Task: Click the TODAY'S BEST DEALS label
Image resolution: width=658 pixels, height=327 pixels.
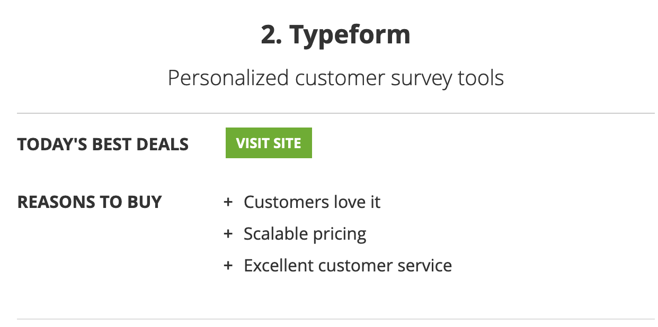Action: tap(103, 144)
